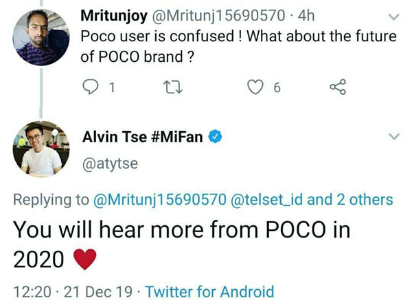This screenshot has height=307, width=412.
Task: Like Mritunjoy's tweet with heart icon
Action: click(x=255, y=87)
